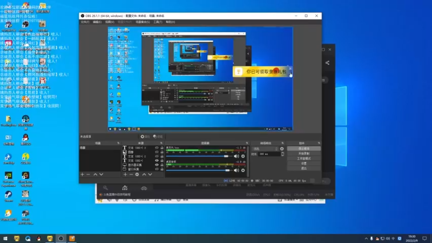The height and width of the screenshot is (243, 432).
Task: Close the 你已可领取宝箱礼包 popup
Action: [x=290, y=69]
